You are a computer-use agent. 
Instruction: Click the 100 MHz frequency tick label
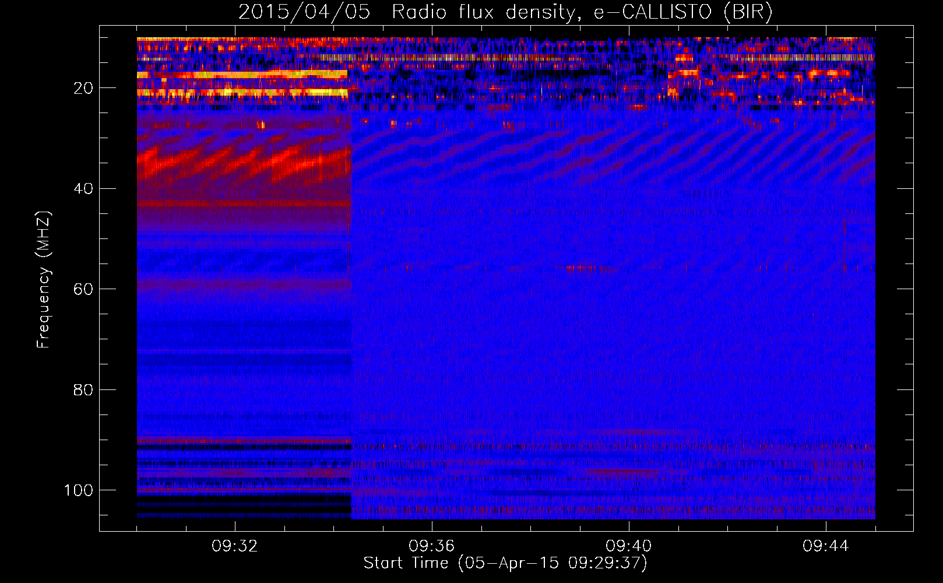[x=79, y=490]
